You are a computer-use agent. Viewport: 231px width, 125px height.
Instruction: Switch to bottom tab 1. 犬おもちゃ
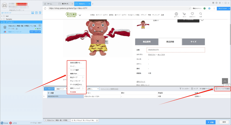(57, 120)
